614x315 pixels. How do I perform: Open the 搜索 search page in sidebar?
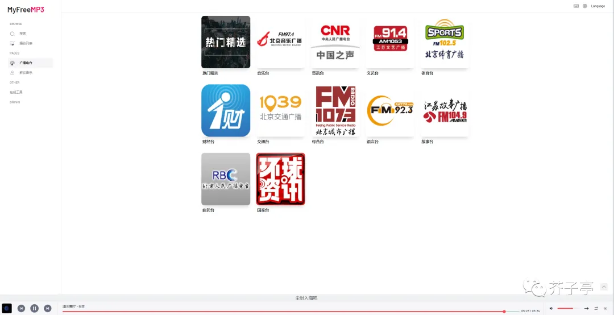23,34
